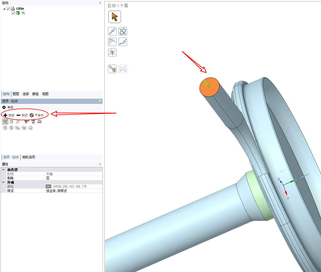Select the arrow Select tool guide
The height and width of the screenshot is (272, 321).
pyautogui.click(x=114, y=17)
